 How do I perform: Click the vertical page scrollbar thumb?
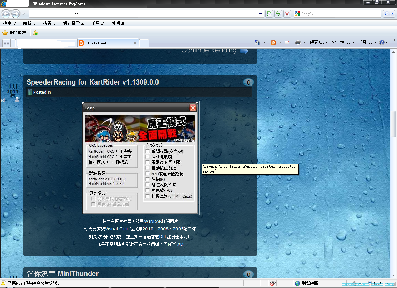393,124
